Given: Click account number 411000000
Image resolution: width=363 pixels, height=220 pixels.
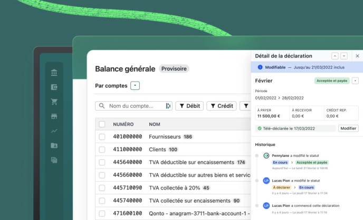Looking at the screenshot, I should 127,149.
